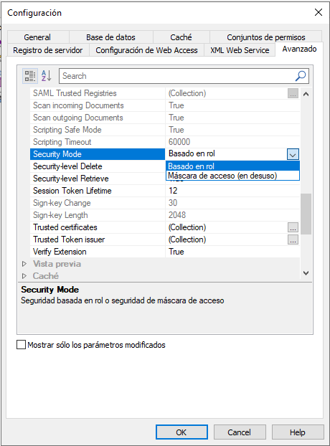Click Verify Extension True value
Image resolution: width=330 pixels, height=446 pixels.
pyautogui.click(x=232, y=252)
